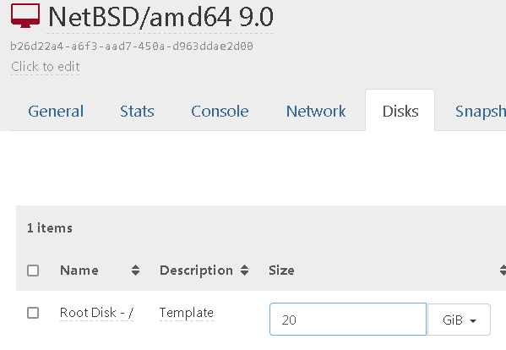Screen dimensions: 506x350
Task: Check the Root Disk row checkbox
Action: click(x=33, y=313)
